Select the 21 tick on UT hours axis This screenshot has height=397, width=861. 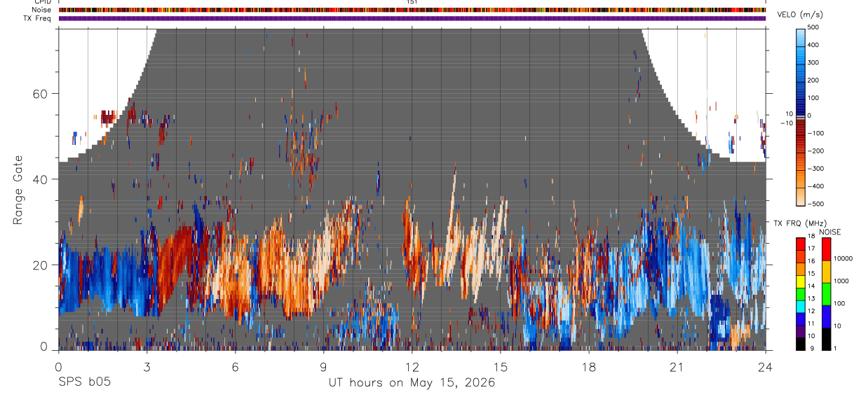[677, 366]
